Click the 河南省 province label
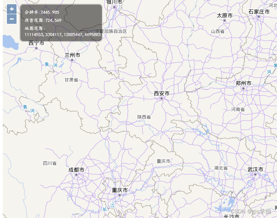 click(238, 109)
